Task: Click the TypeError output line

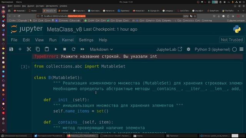Action: point(138,56)
